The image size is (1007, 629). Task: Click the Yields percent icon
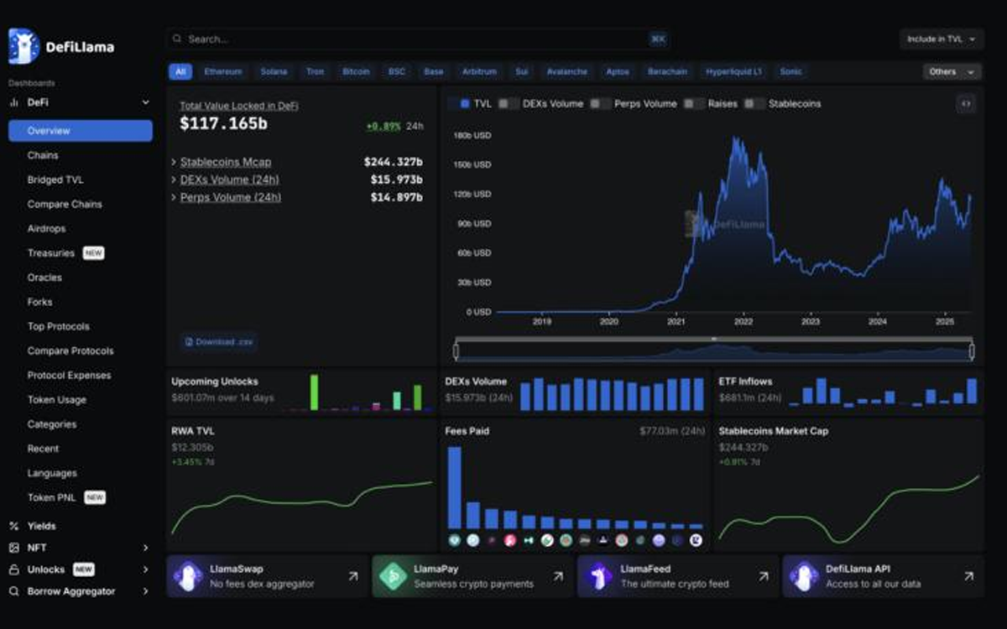13,526
